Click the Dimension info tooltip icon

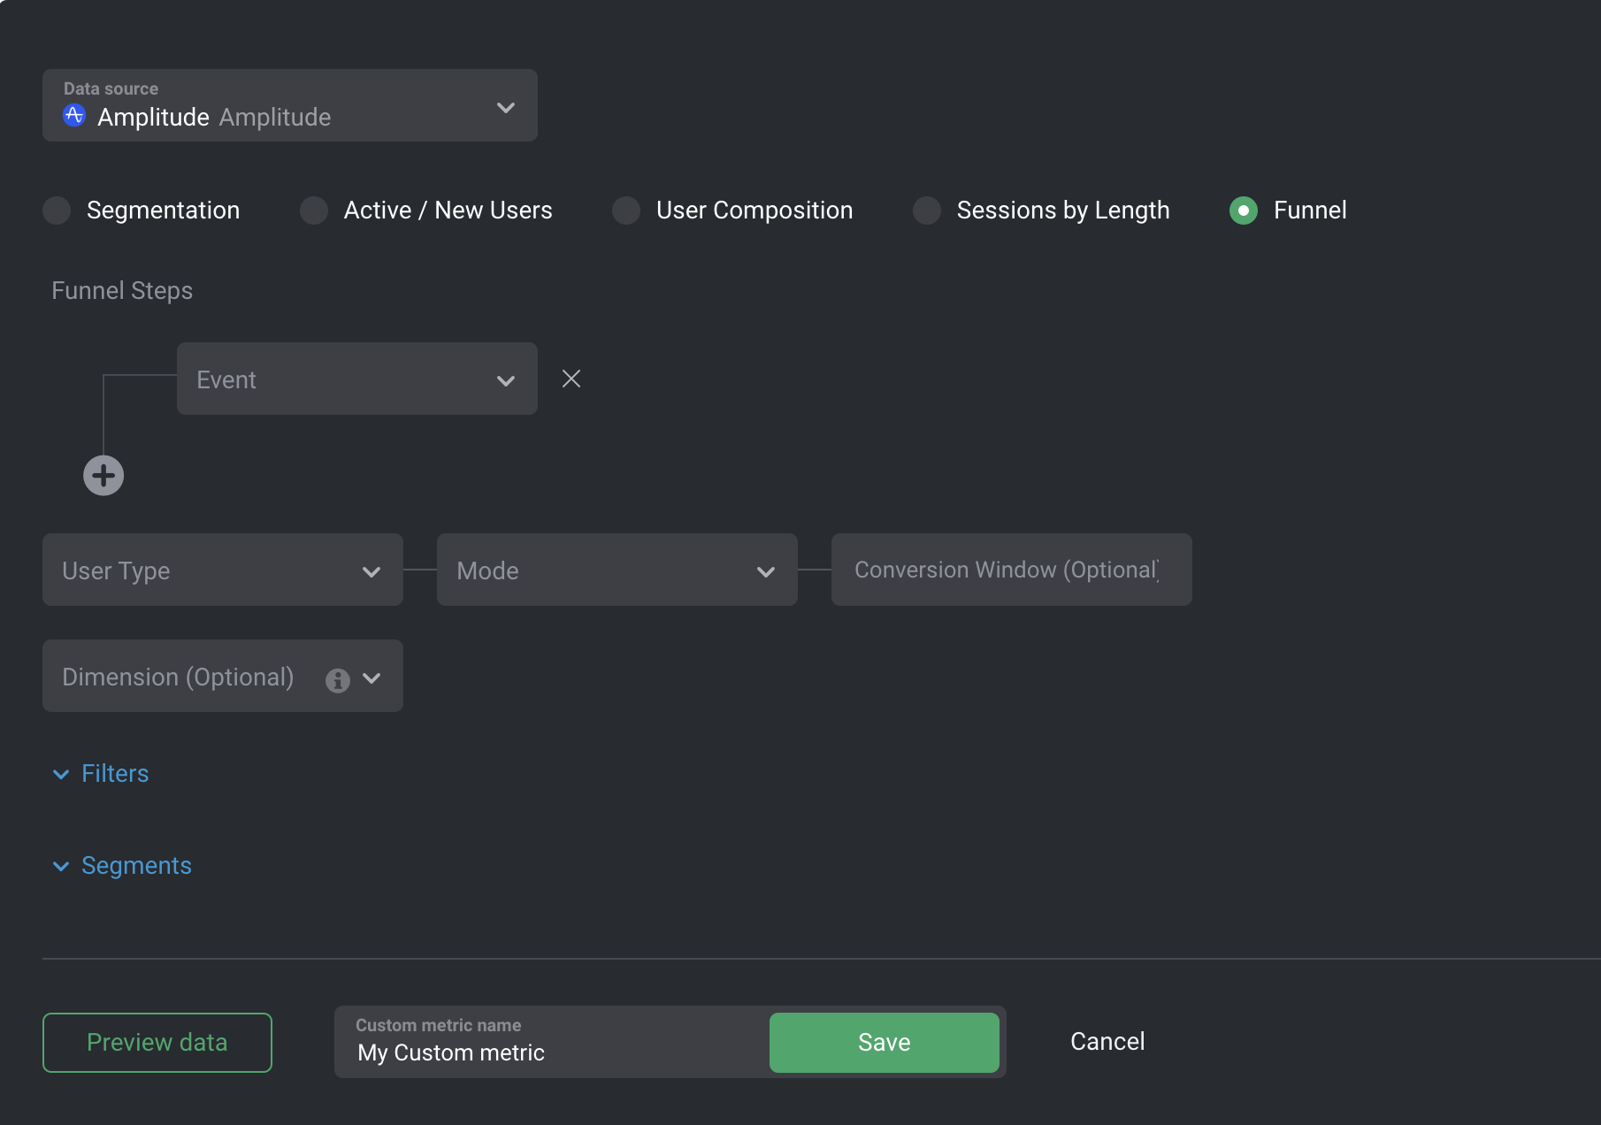(x=337, y=678)
